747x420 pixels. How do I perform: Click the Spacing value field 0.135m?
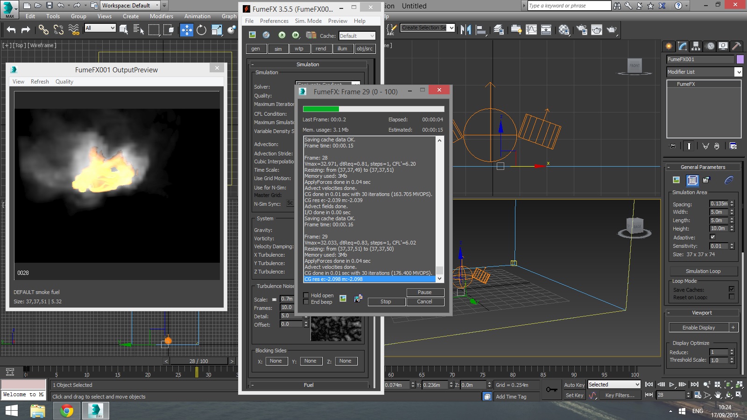719,204
